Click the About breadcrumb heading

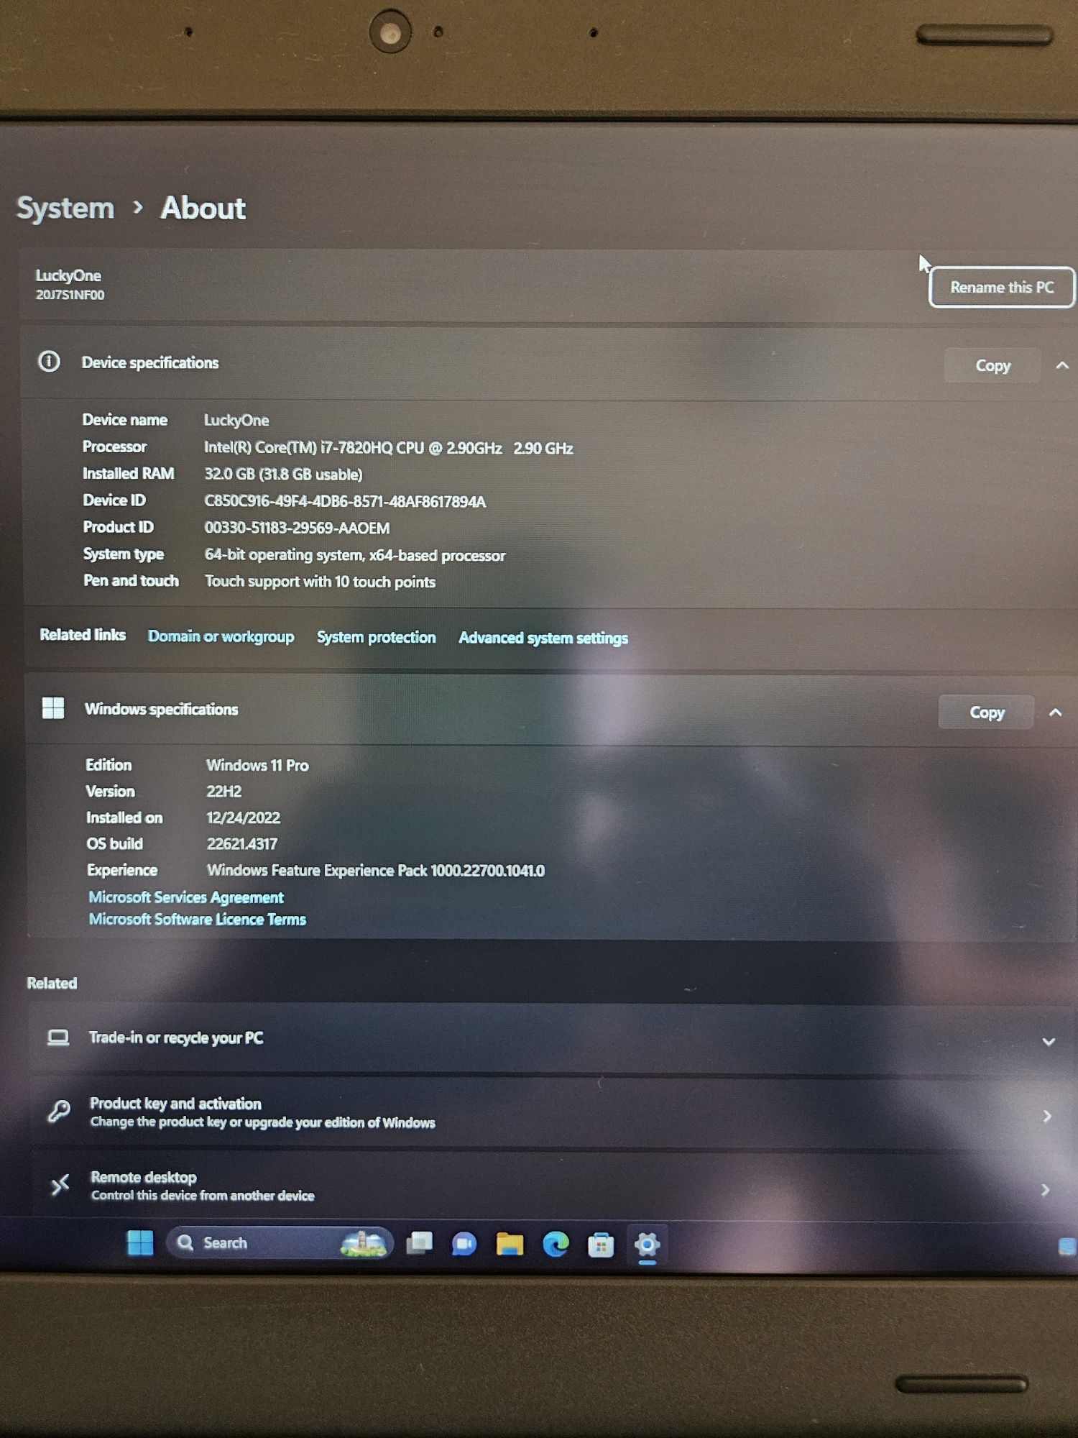[203, 208]
